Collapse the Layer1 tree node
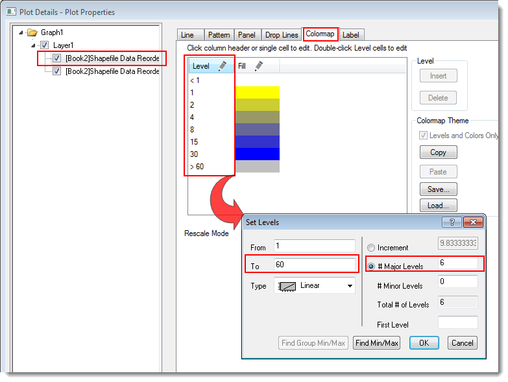The width and height of the screenshot is (508, 382). (x=33, y=45)
